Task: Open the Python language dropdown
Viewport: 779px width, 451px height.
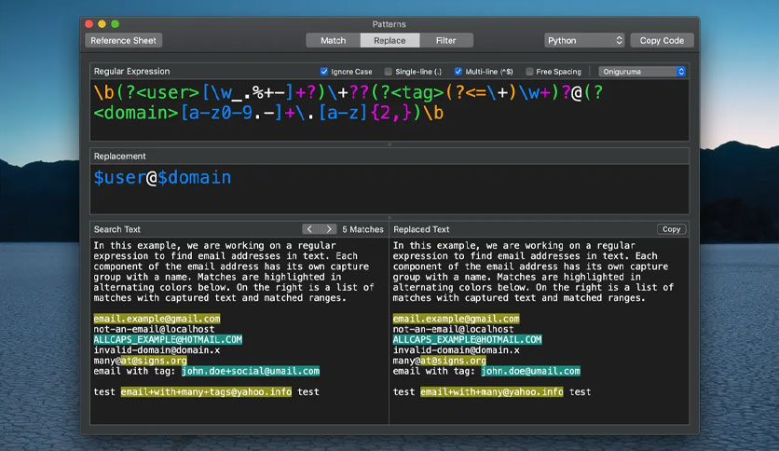Action: click(x=584, y=41)
